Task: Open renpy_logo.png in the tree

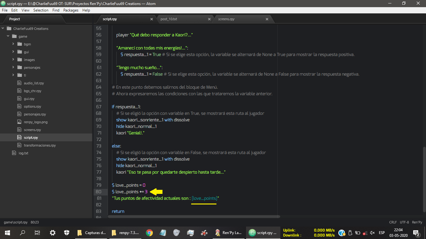Action: point(36,122)
